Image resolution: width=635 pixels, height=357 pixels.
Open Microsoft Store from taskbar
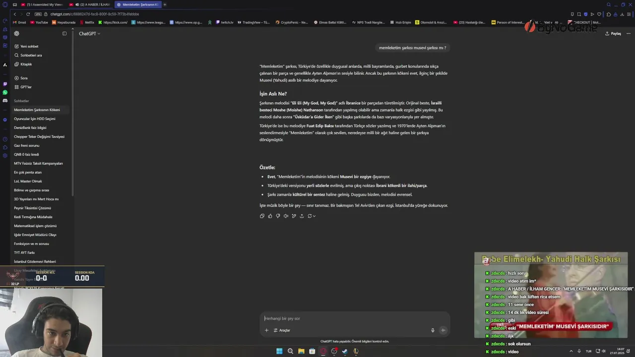point(312,351)
